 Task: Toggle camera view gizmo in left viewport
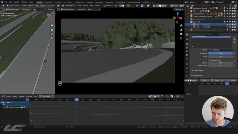tap(52, 34)
